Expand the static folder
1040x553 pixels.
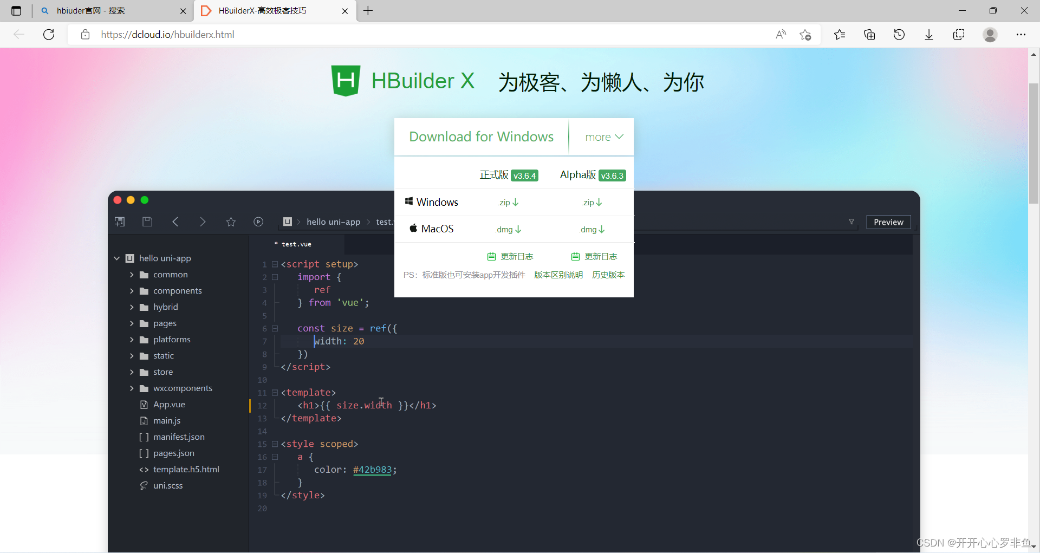132,356
